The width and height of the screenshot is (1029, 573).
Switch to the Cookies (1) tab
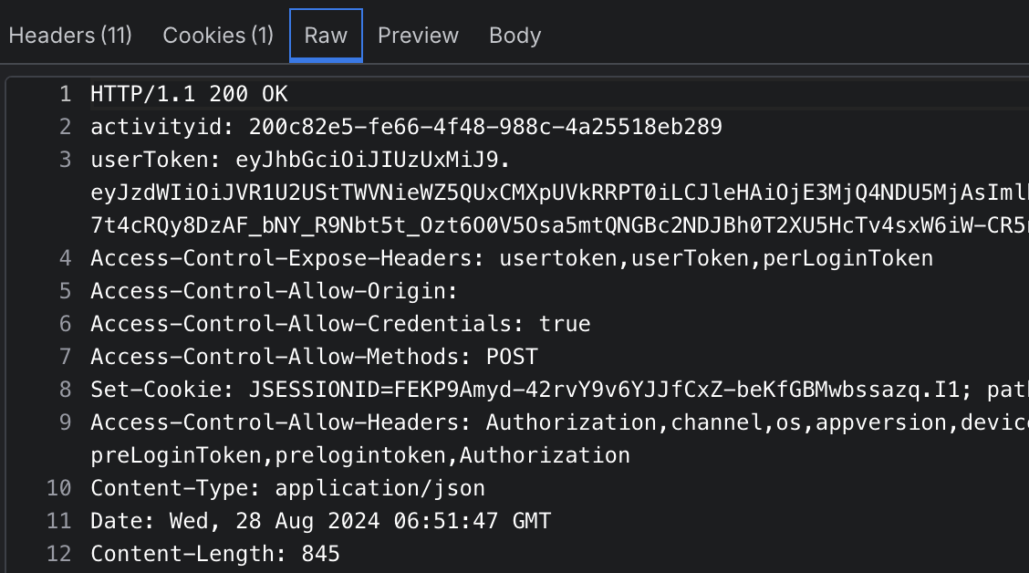[x=218, y=36]
